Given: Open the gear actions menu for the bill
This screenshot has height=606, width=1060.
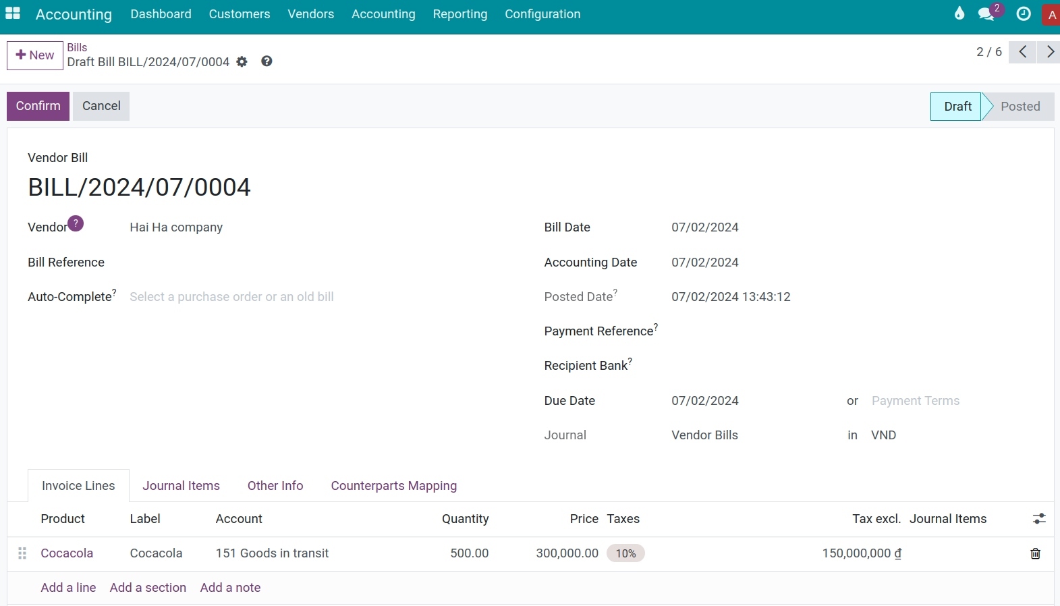Looking at the screenshot, I should [x=242, y=62].
